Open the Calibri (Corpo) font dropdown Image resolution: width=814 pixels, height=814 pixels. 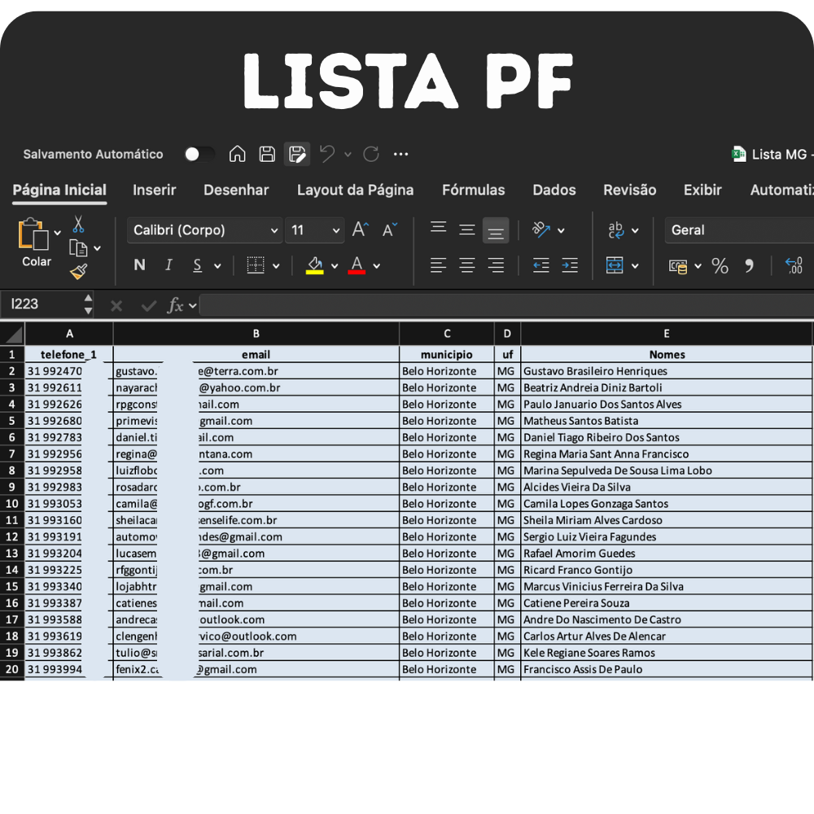click(205, 230)
